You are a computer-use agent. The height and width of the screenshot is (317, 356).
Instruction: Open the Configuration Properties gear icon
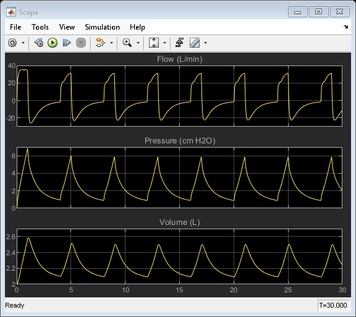click(12, 43)
